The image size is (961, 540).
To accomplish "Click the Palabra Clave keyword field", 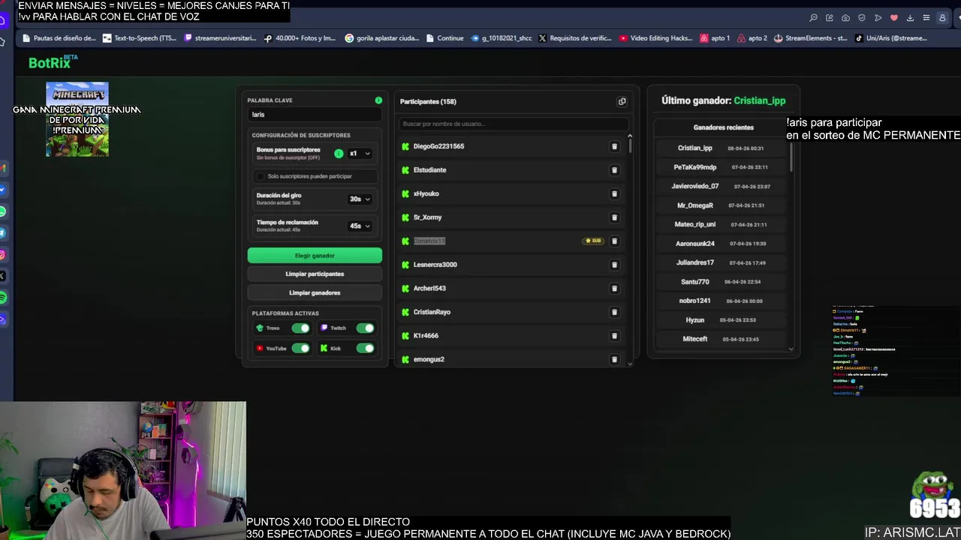I will point(315,115).
